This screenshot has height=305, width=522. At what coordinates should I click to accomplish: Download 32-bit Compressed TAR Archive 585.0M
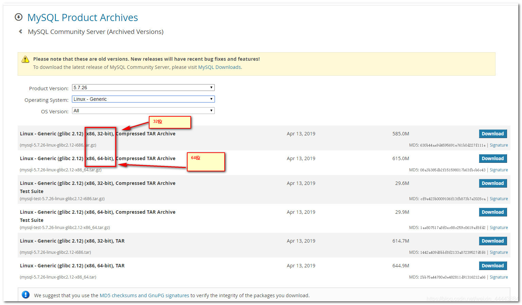[x=493, y=134]
